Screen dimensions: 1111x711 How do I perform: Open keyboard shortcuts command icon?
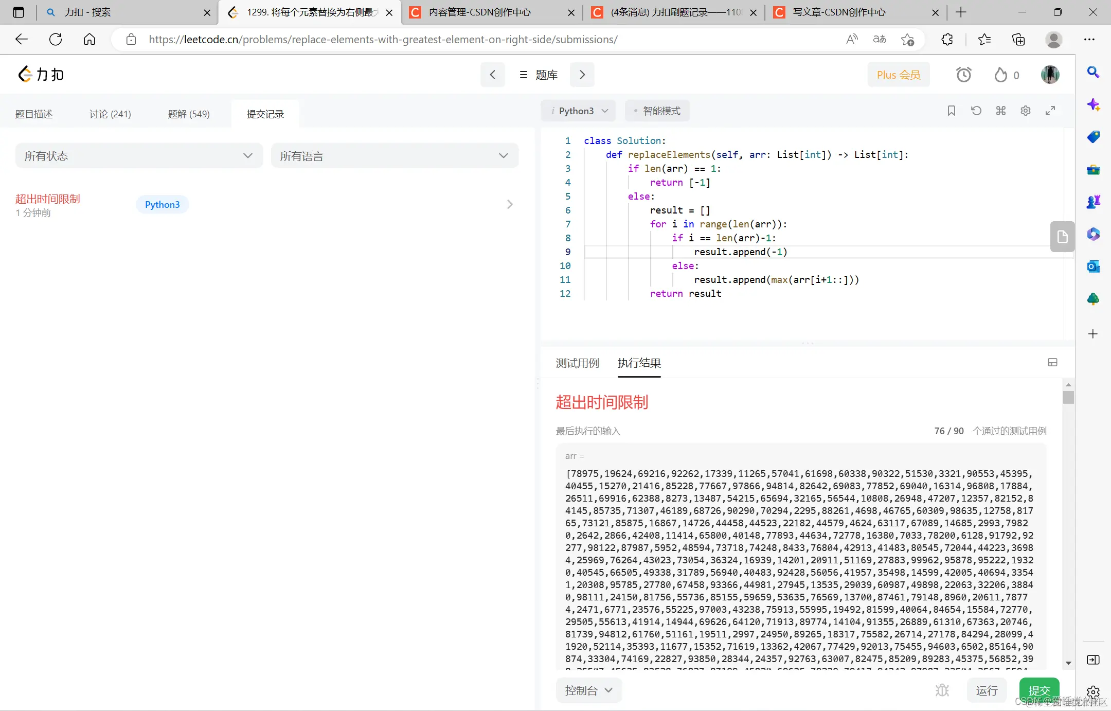point(1000,111)
